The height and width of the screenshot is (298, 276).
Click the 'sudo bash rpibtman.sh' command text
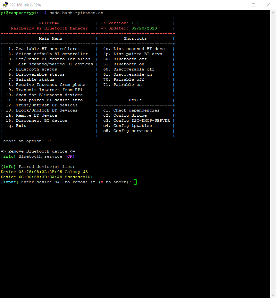(x=76, y=13)
